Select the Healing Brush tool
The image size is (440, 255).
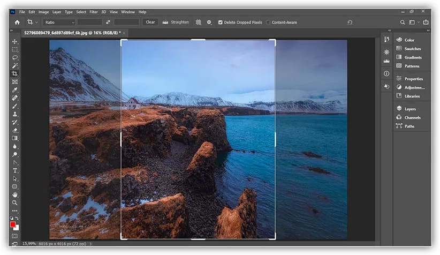[15, 98]
